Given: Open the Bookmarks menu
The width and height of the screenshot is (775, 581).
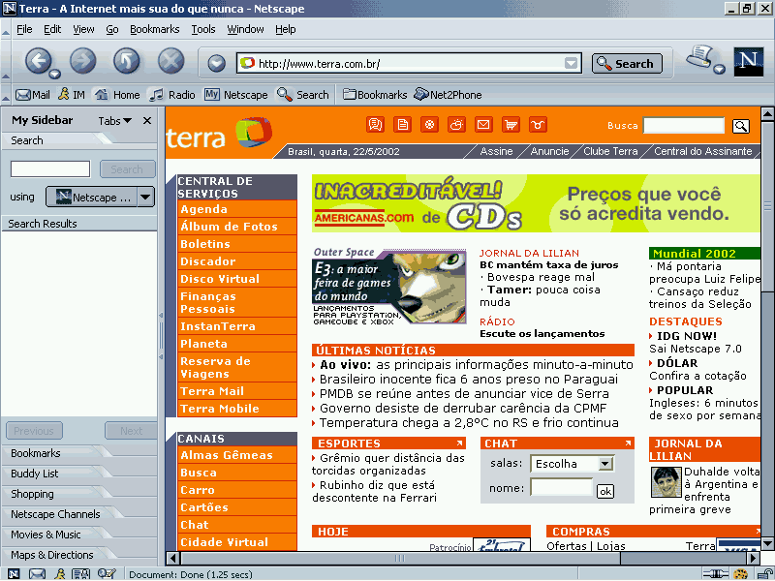Looking at the screenshot, I should (154, 29).
